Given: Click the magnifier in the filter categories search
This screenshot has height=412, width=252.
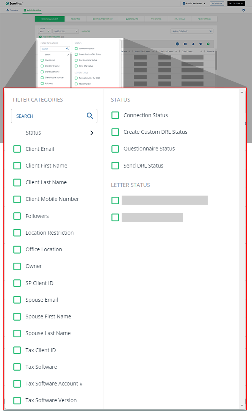Looking at the screenshot, I should tap(90, 116).
